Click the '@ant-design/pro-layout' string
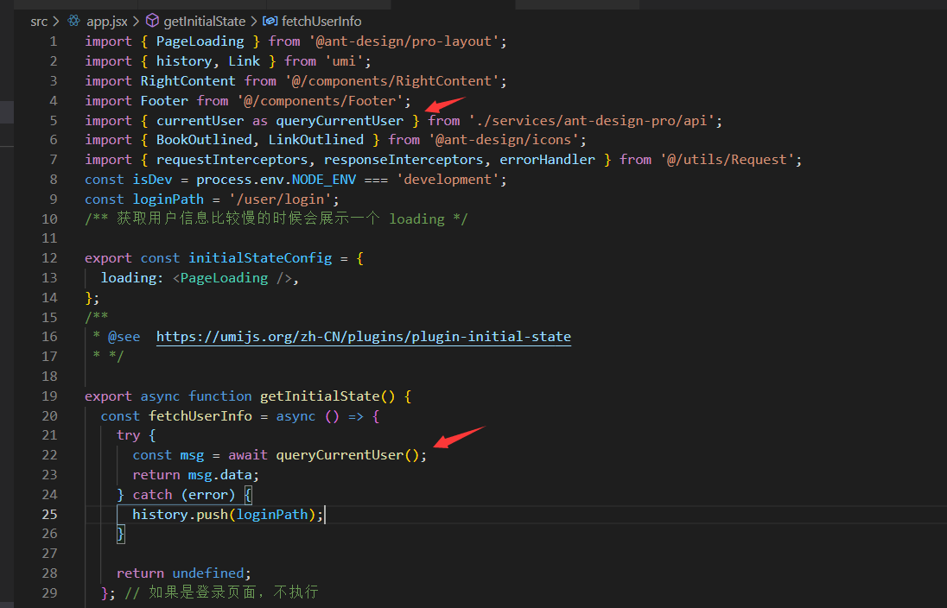This screenshot has height=608, width=947. pos(404,41)
